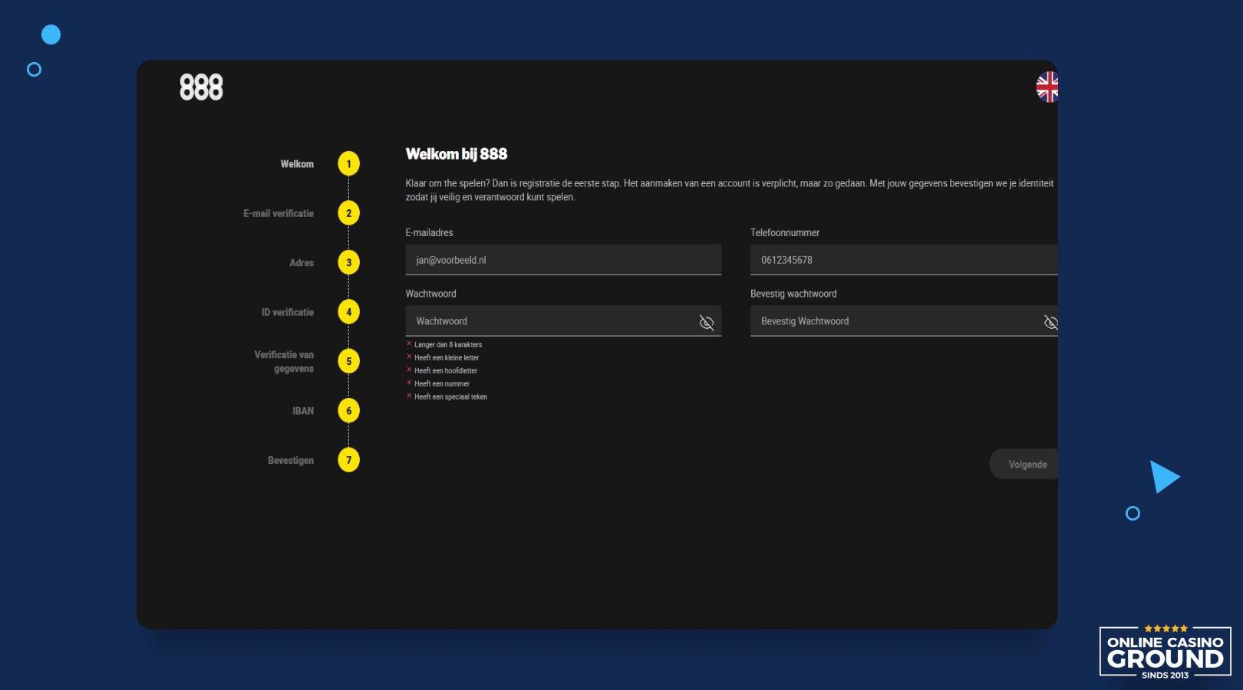Open the ID verificatie step label
1243x690 pixels.
288,312
